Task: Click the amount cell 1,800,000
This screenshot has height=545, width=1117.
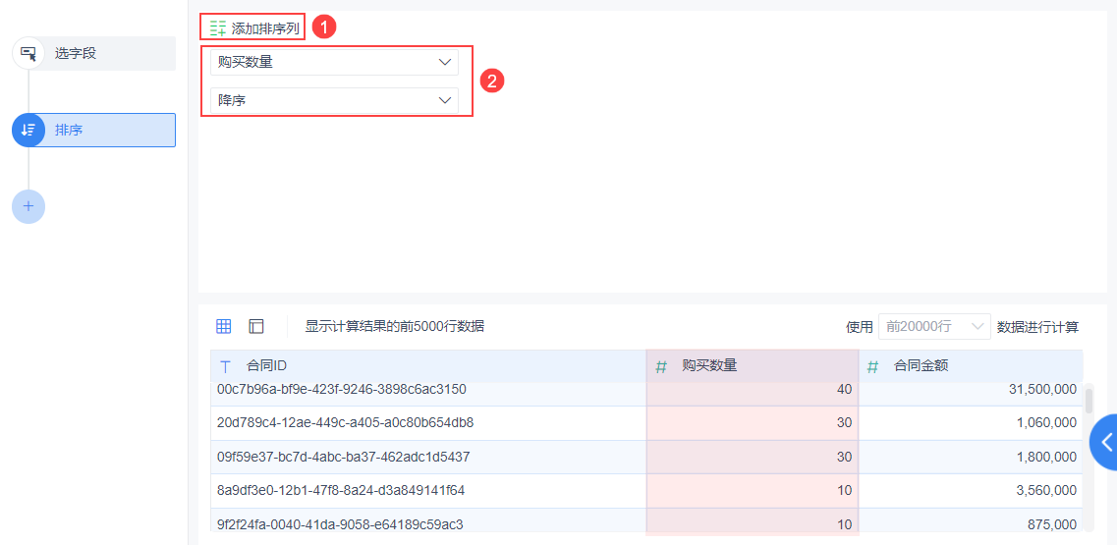Action: tap(971, 457)
